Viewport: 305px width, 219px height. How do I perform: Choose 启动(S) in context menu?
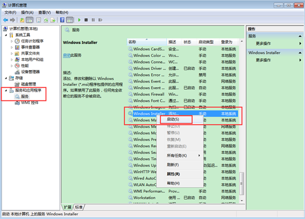coord(180,120)
